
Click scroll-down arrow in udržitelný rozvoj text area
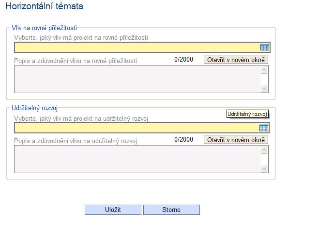[264, 168]
